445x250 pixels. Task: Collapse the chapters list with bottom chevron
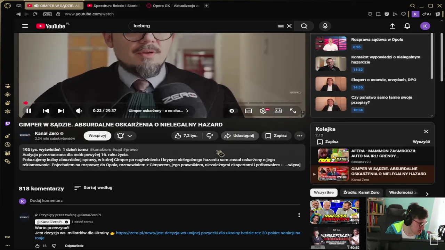click(432, 116)
